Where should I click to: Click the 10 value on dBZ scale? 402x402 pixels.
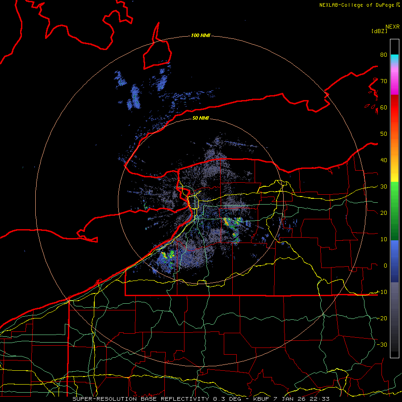coord(384,239)
